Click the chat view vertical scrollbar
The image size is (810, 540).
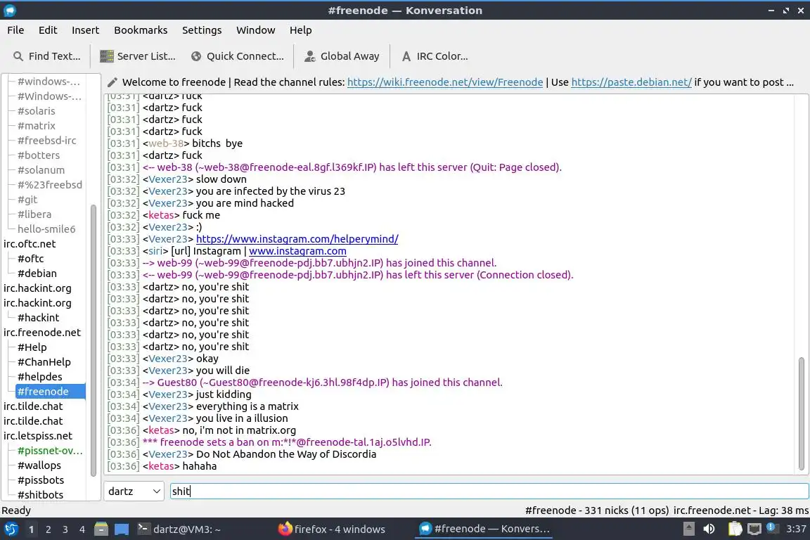(x=802, y=413)
